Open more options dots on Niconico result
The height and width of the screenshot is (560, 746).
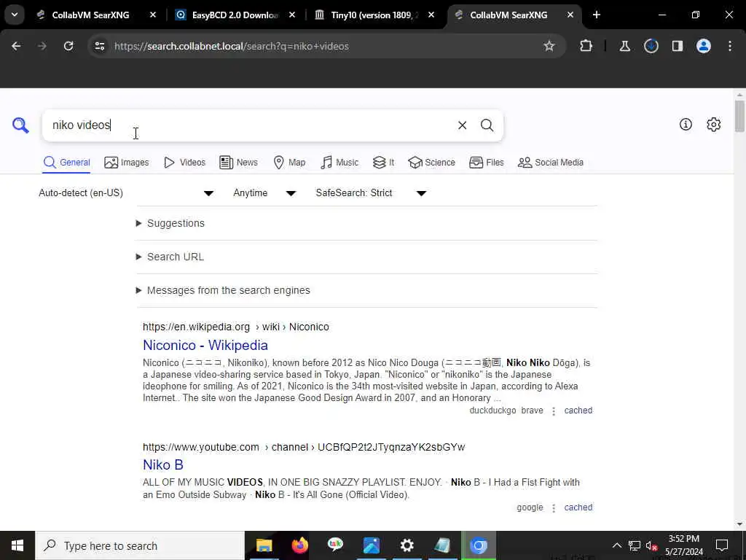(x=554, y=411)
